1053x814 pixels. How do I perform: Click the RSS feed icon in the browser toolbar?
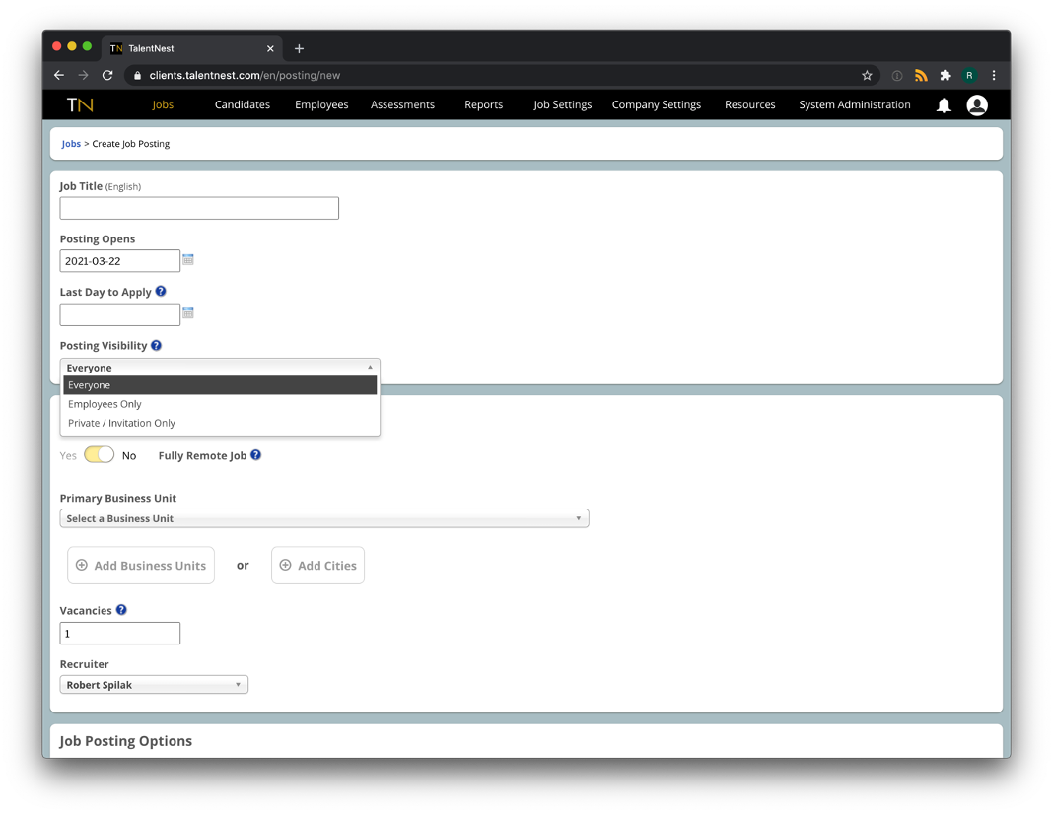coord(921,75)
